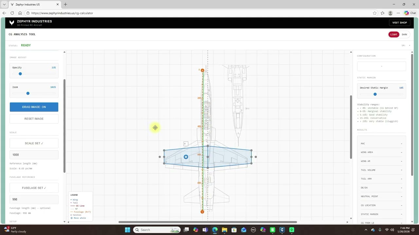Open the browser settings and more menu
The width and height of the screenshot is (419, 235).
[x=398, y=13]
